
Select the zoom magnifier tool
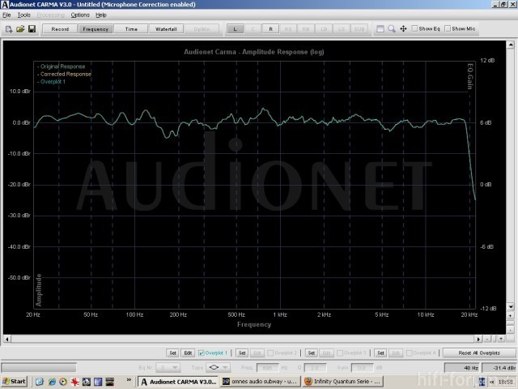[391, 29]
